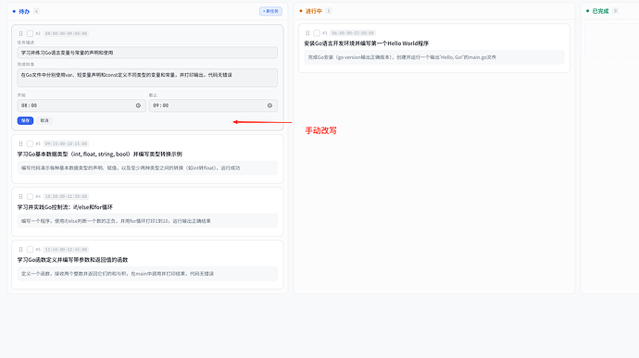
Task: Click the drag handle of task #2
Action: click(20, 33)
